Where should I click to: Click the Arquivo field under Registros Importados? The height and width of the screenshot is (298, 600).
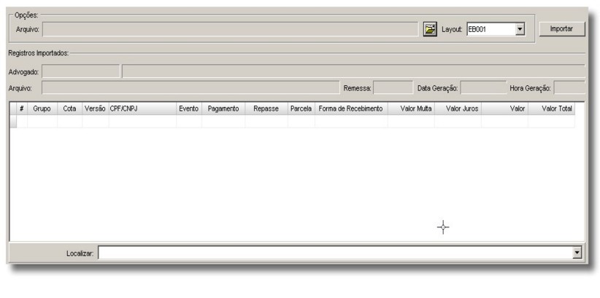pos(191,87)
